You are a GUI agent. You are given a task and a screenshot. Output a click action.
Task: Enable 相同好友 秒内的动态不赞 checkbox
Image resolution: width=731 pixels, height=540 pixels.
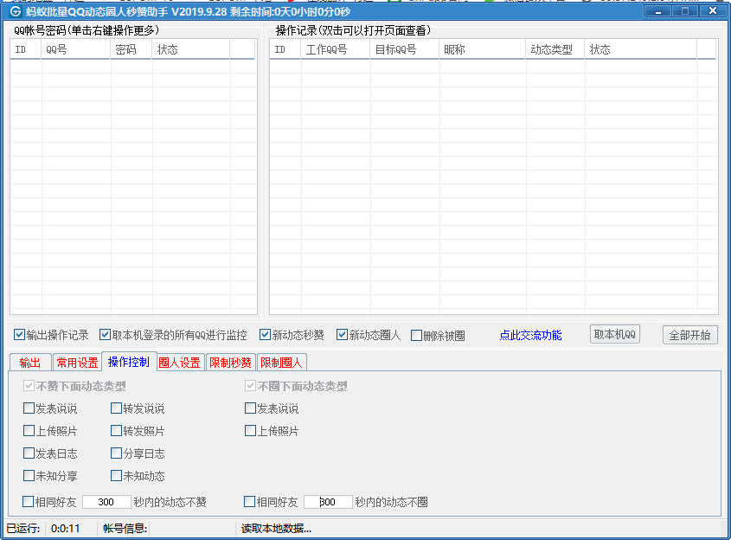pyautogui.click(x=28, y=502)
